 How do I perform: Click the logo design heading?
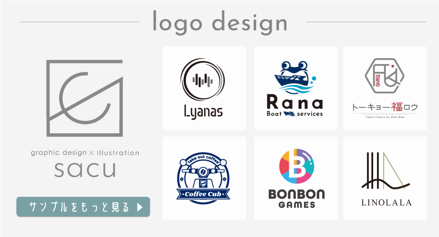pos(220,22)
